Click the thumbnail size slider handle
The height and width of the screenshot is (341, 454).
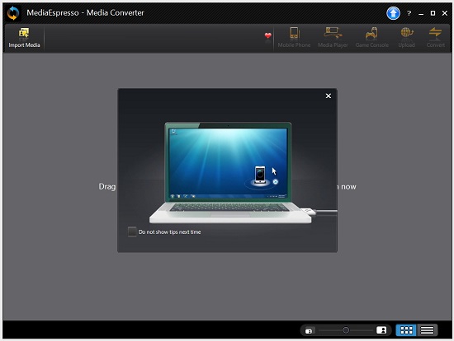click(346, 330)
